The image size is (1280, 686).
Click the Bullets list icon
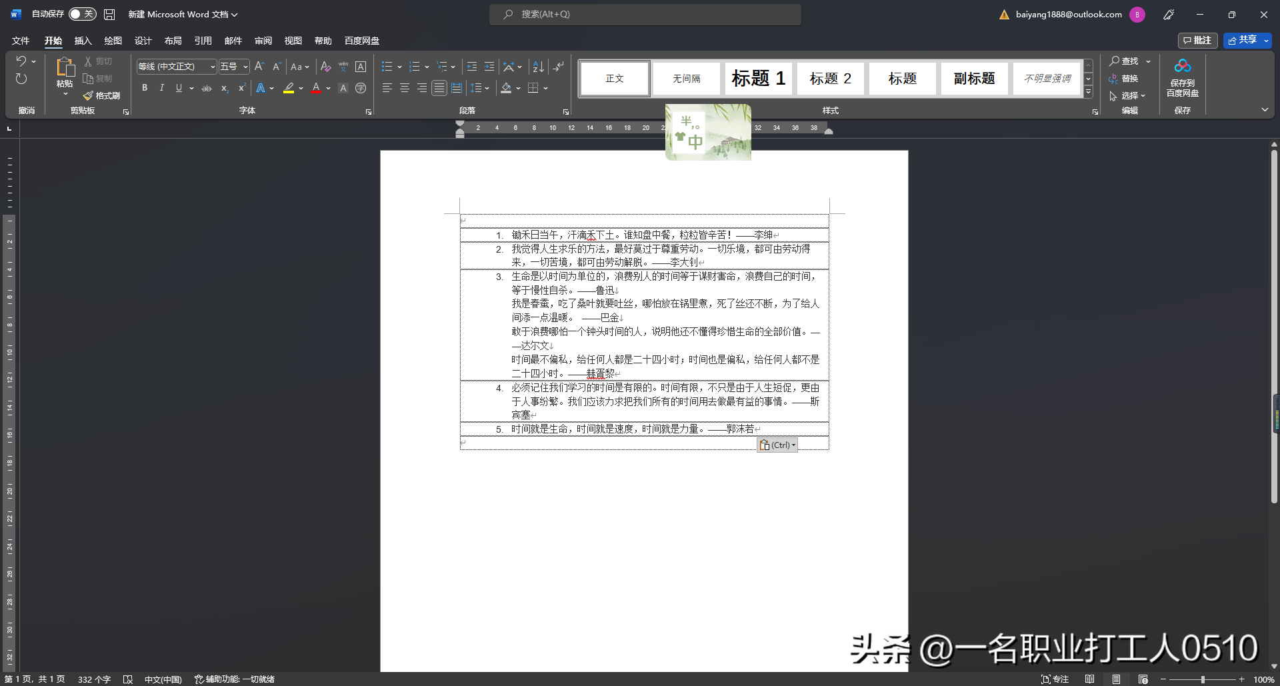(x=387, y=67)
